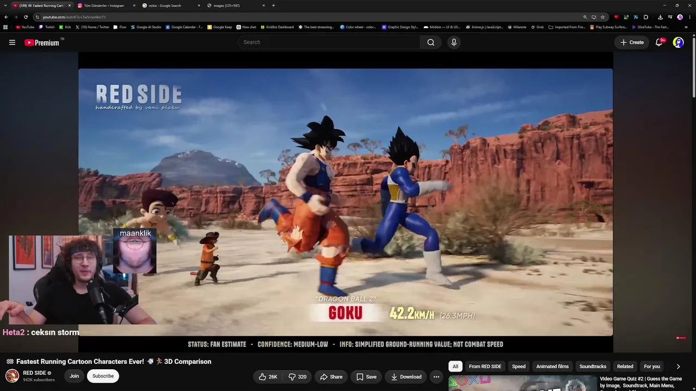Start voice search with the microphone
The width and height of the screenshot is (696, 391).
pyautogui.click(x=454, y=42)
